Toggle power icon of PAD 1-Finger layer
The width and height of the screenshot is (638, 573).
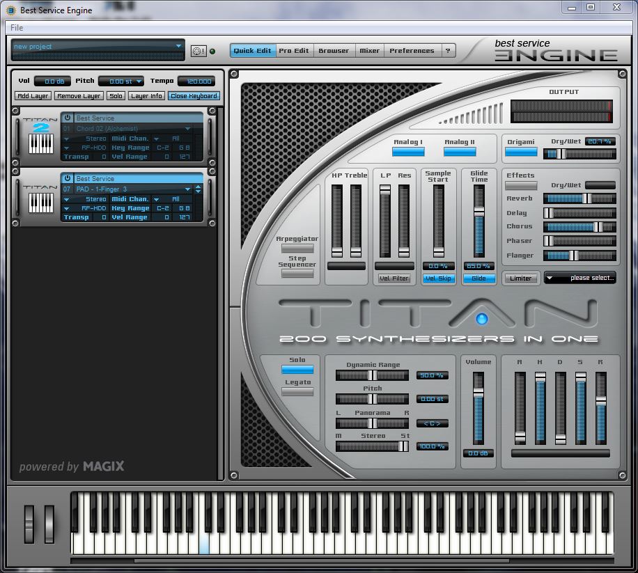point(68,178)
